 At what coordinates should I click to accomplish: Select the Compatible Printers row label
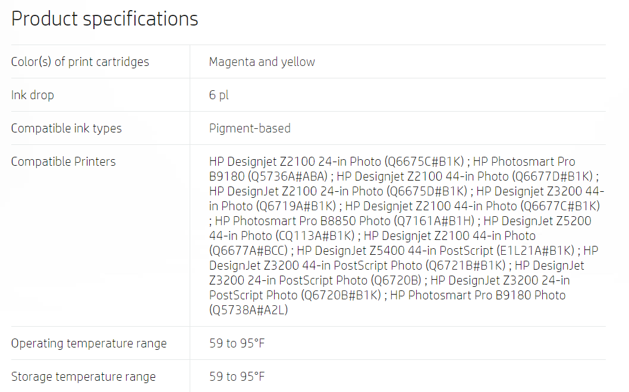[x=64, y=162]
